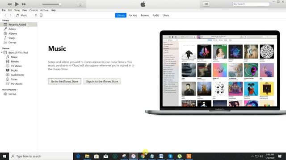Screen dimensions: 286x160
Task: Click the iPad device icon button
Action: (41, 15)
